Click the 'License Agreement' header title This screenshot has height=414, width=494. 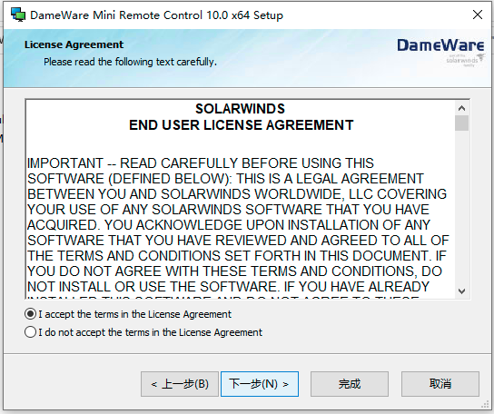point(74,44)
